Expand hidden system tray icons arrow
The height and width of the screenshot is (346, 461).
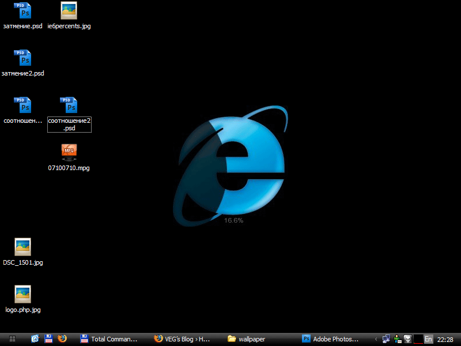(376, 339)
